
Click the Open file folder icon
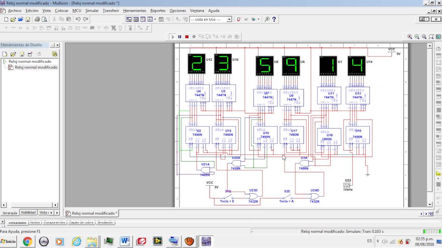13,19
